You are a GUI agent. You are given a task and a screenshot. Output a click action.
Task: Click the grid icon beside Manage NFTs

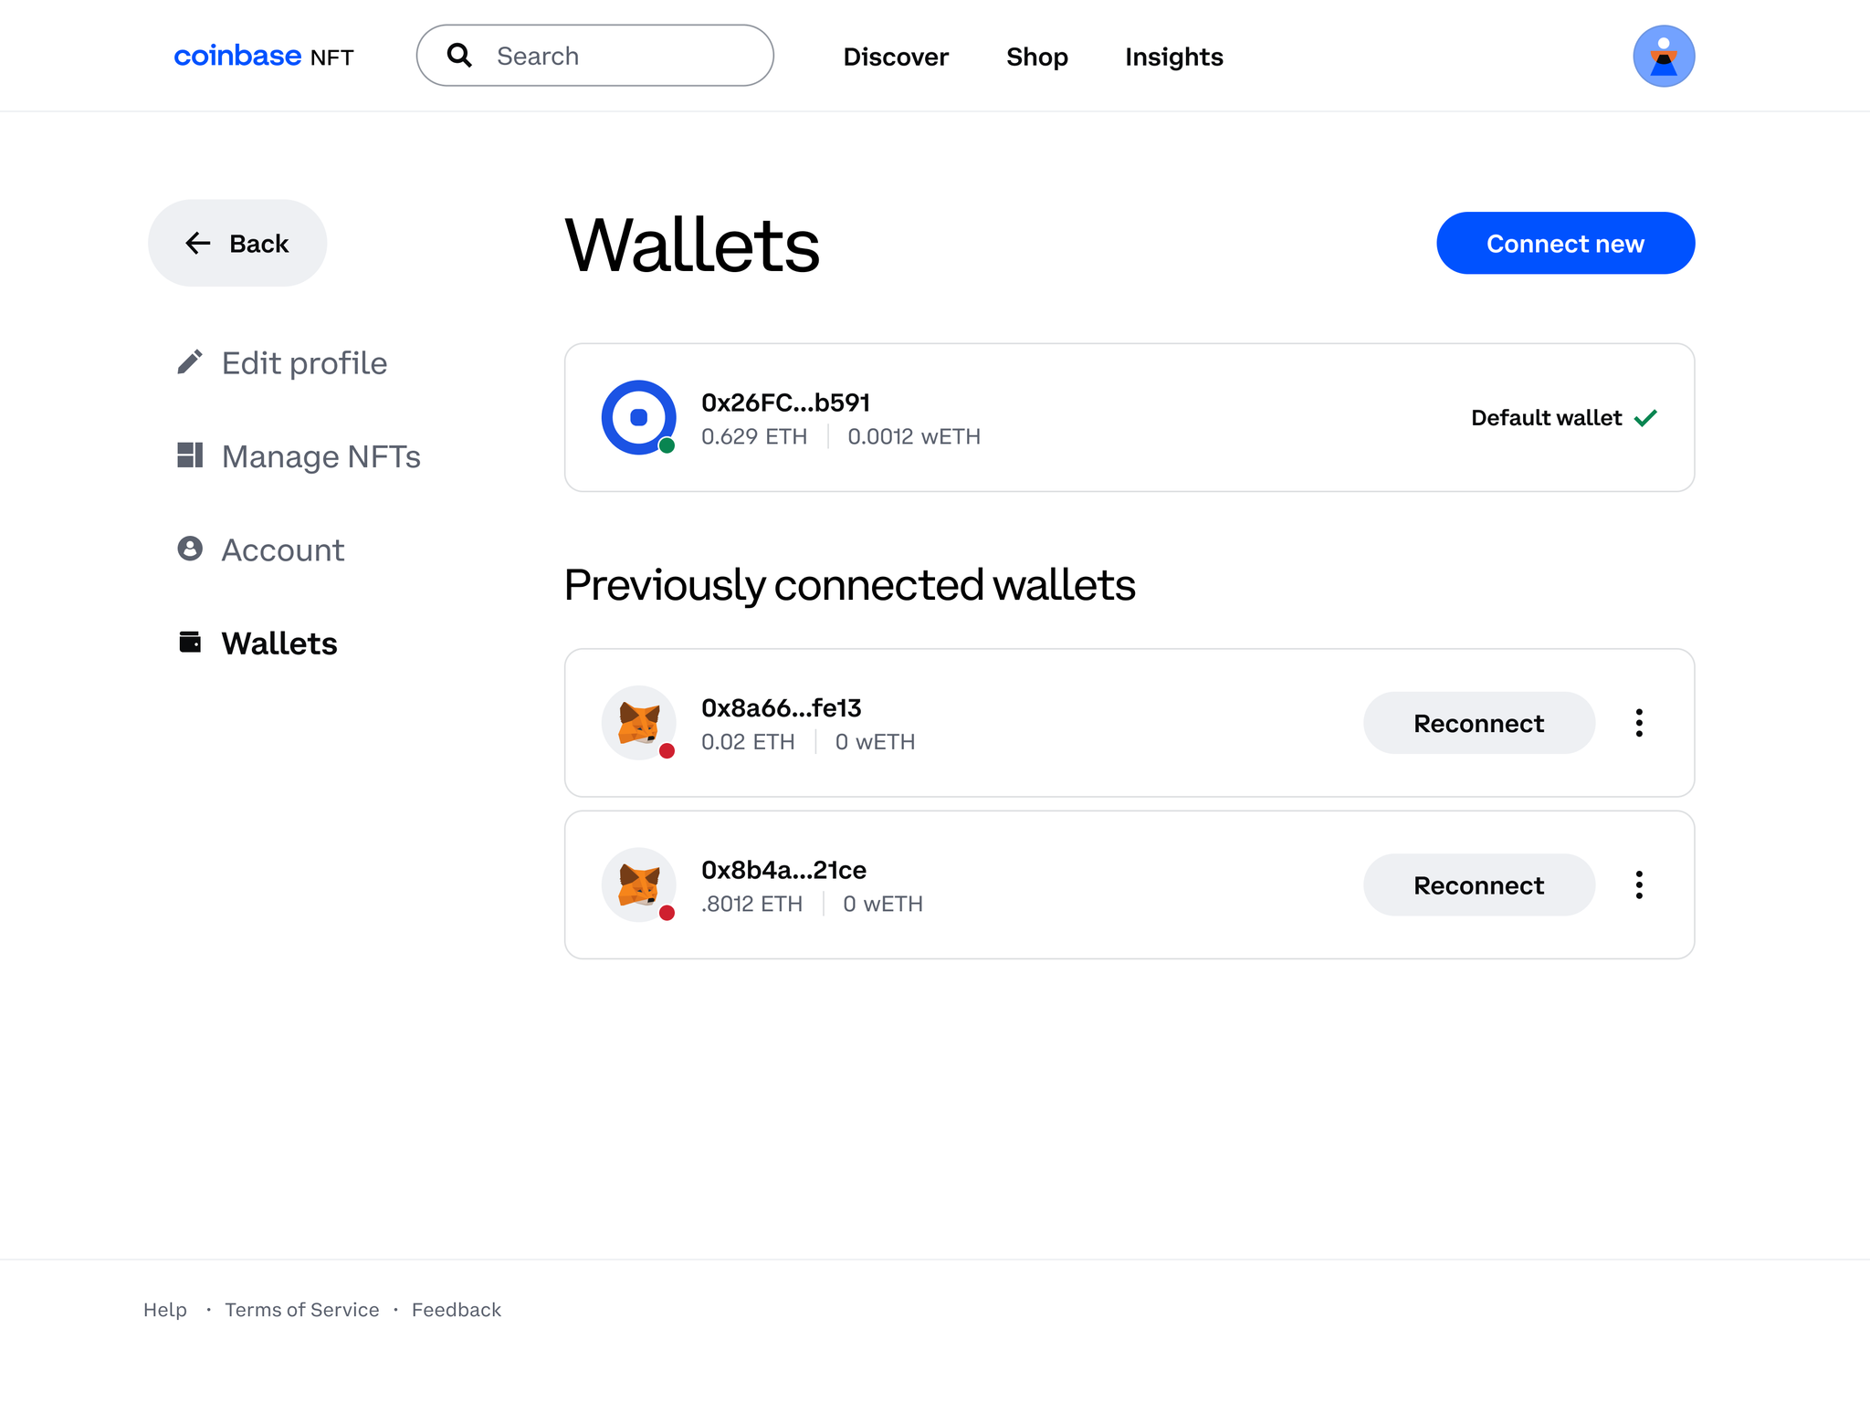(x=189, y=455)
